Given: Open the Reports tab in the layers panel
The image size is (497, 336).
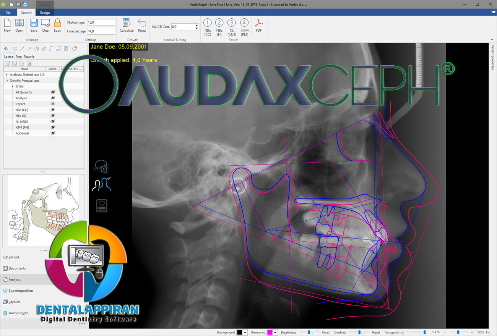Looking at the screenshot, I should (x=29, y=57).
